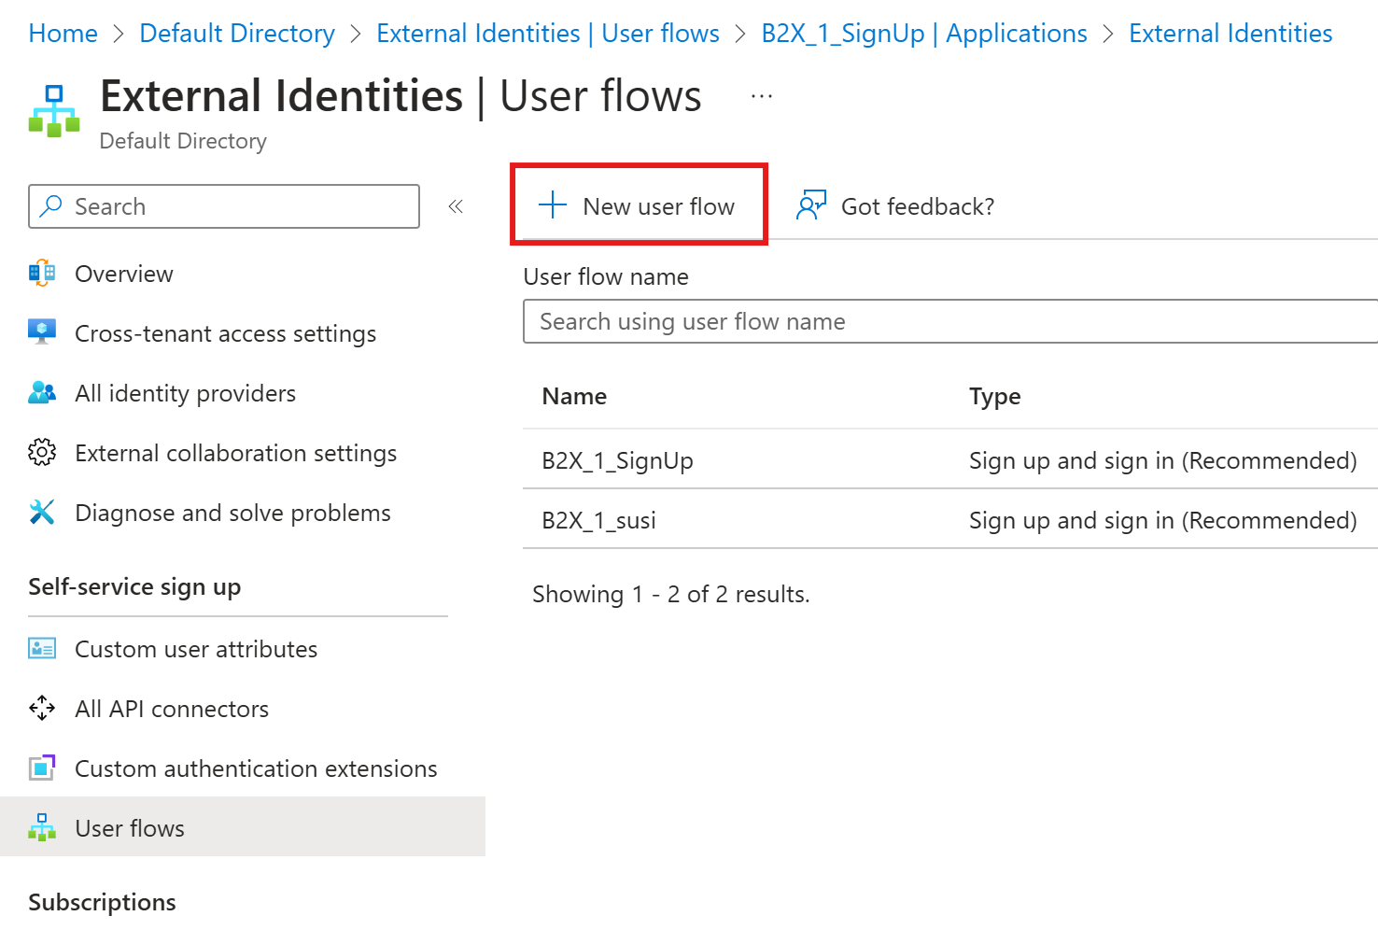Select the User flows icon in the sidebar
The image size is (1378, 930).
point(42,827)
